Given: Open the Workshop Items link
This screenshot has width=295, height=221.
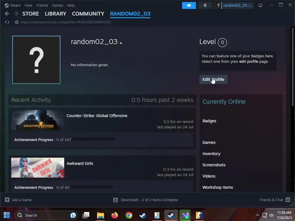Looking at the screenshot, I should pos(218,187).
